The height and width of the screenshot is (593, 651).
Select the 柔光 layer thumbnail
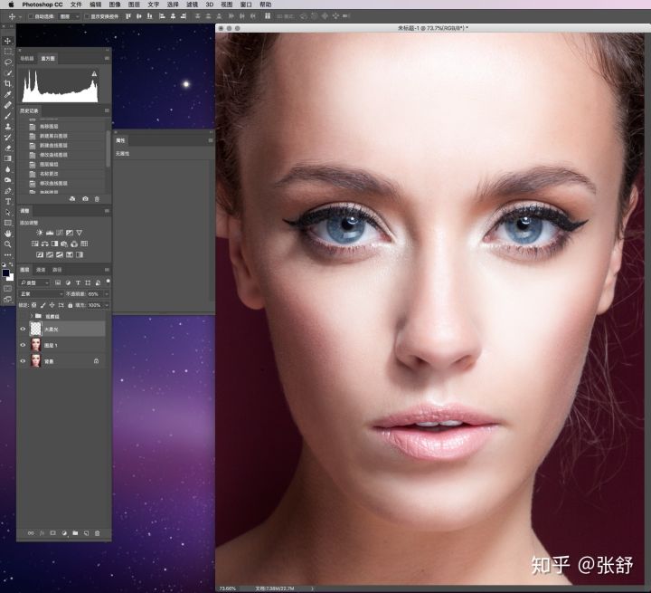click(x=36, y=330)
